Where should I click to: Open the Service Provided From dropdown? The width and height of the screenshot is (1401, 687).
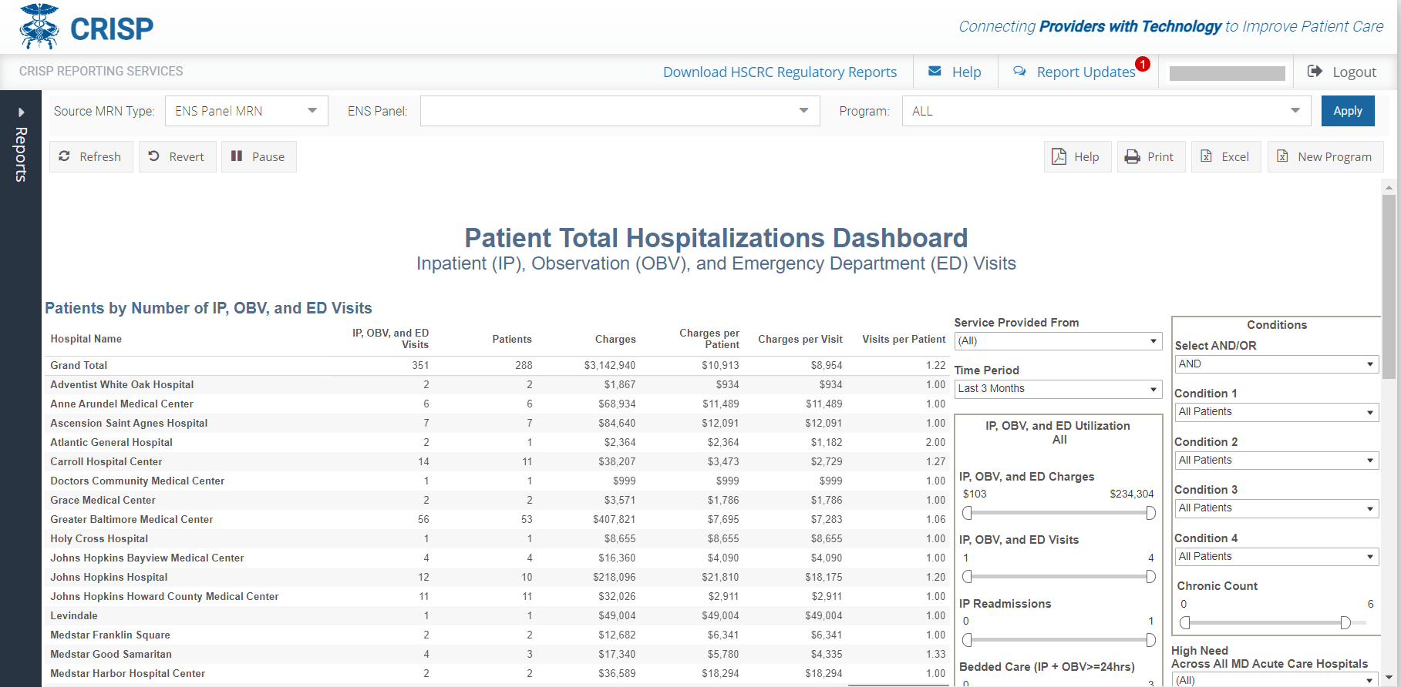tap(1058, 340)
